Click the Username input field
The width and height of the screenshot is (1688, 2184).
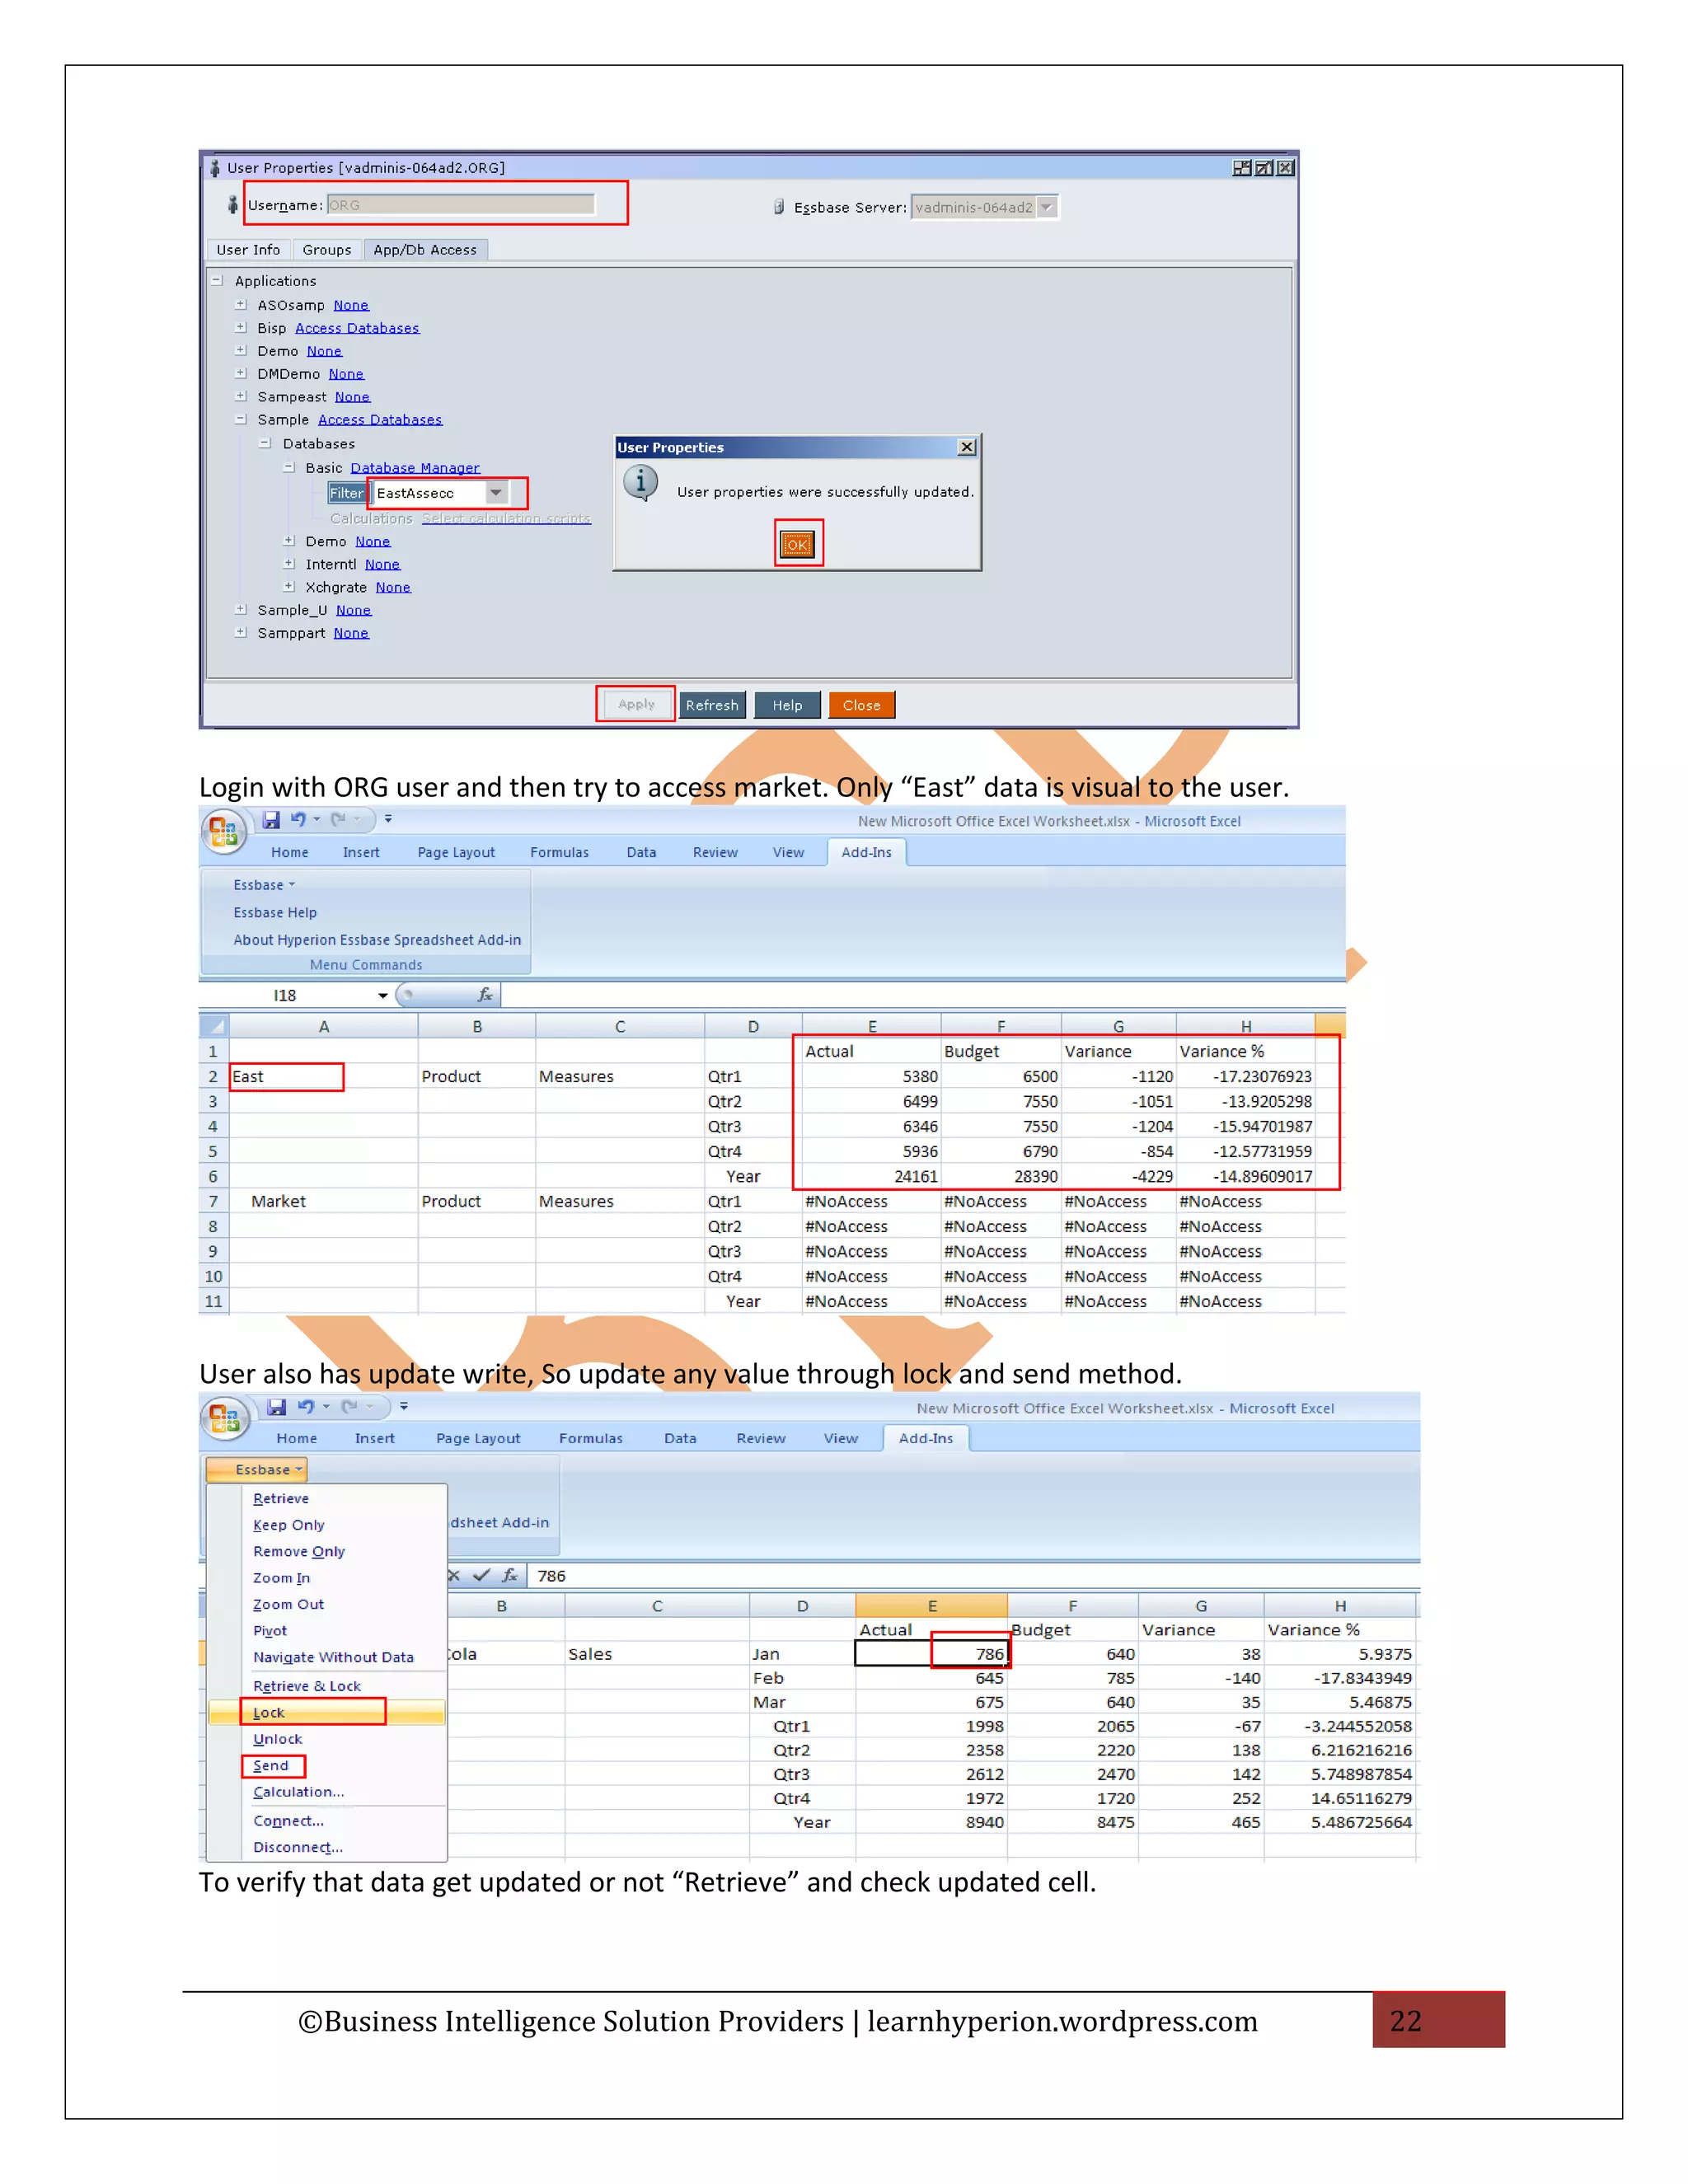[461, 205]
